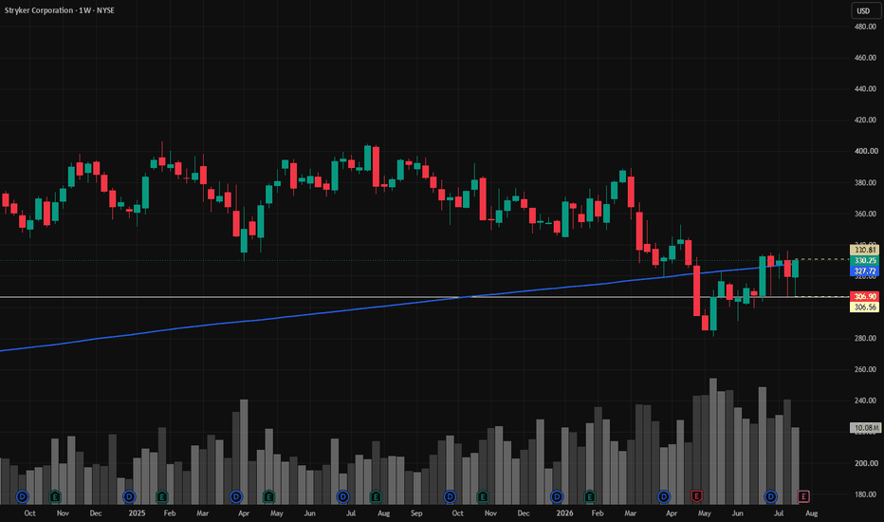884x522 pixels.
Task: Click the Sep label on time axis
Action: point(416,513)
